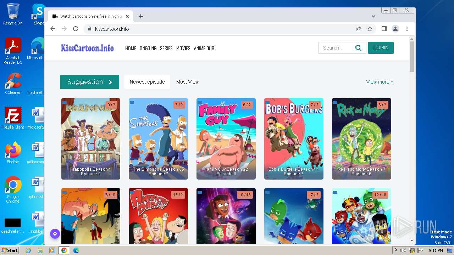Launch Firefox from desktop
454x255 pixels.
[13, 153]
